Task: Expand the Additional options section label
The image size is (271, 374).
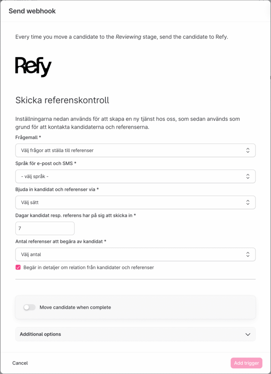Action: [x=40, y=334]
